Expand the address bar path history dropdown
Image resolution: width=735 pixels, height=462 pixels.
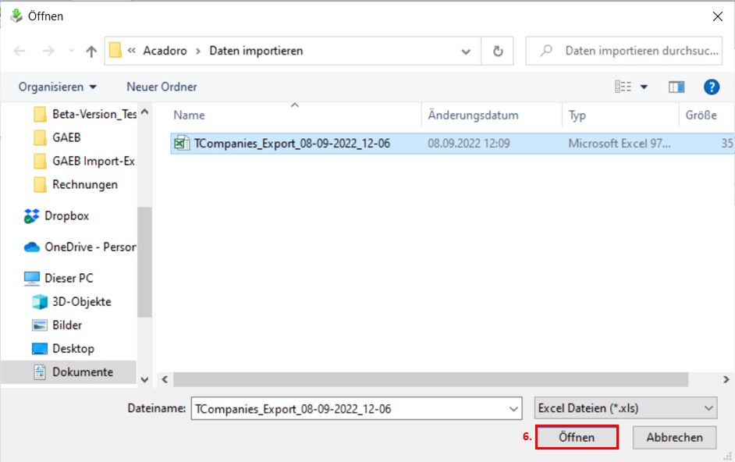[466, 51]
